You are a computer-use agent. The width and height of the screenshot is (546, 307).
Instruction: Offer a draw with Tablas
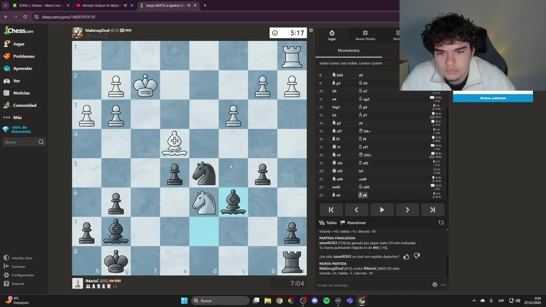tap(328, 223)
